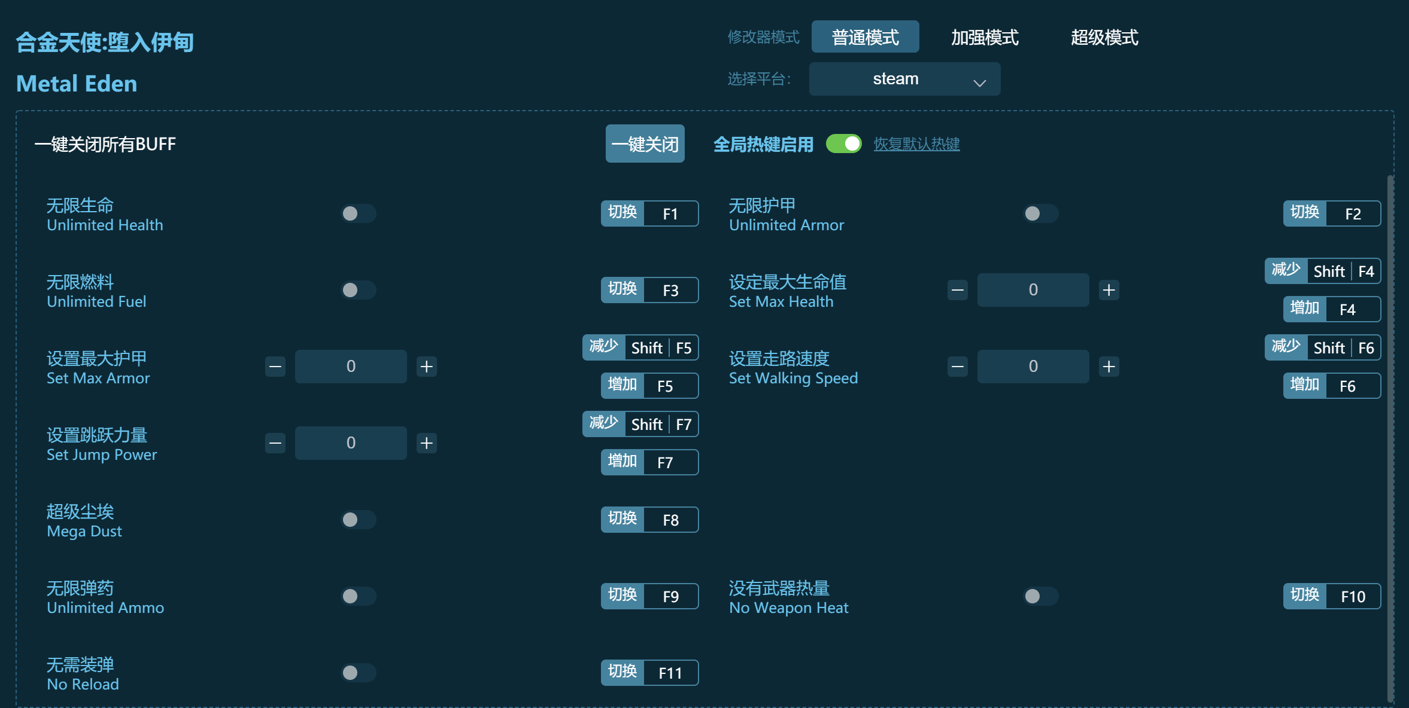This screenshot has width=1409, height=708.
Task: Enable the No Weapon Heat toggle
Action: click(1041, 596)
